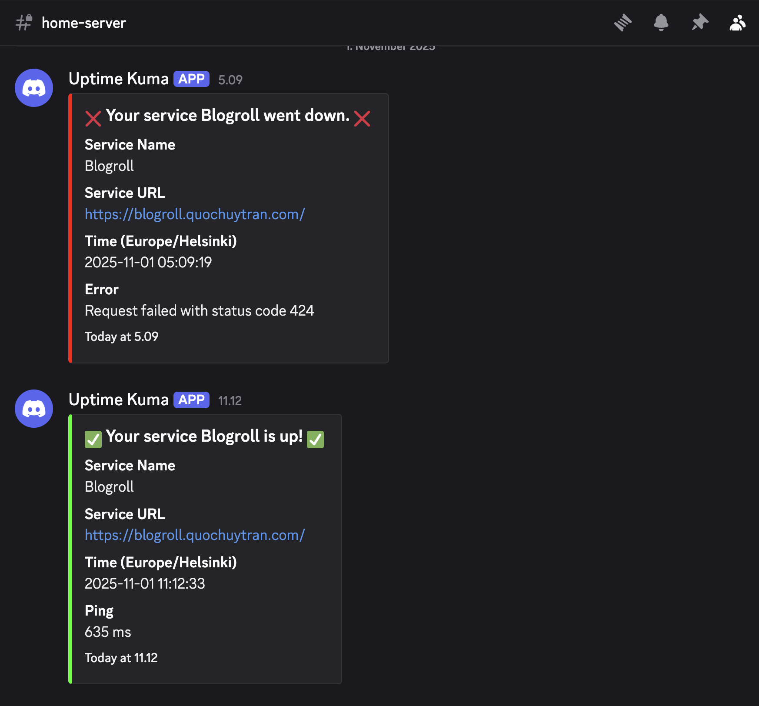The width and height of the screenshot is (759, 706).
Task: Open the Blogroll URL in the down alert
Action: coord(195,214)
